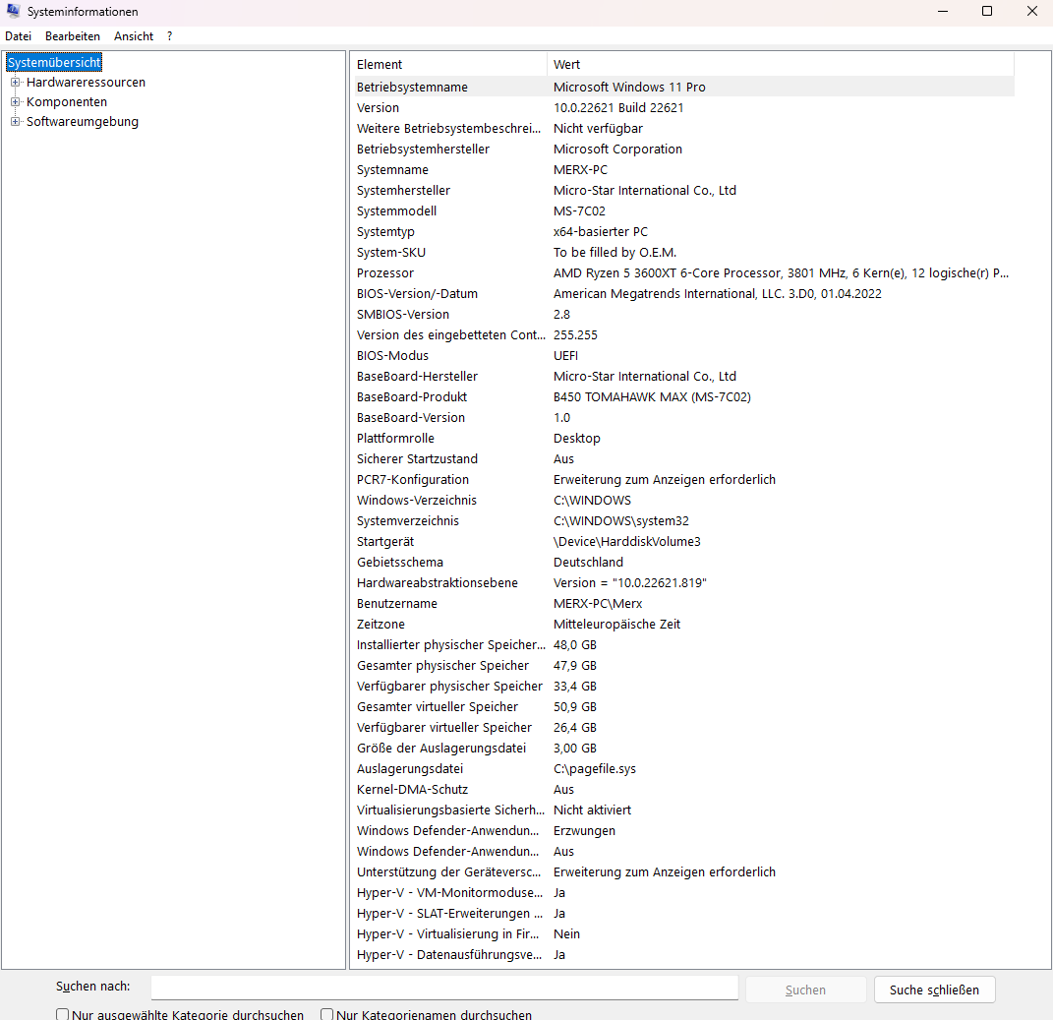Viewport: 1053px width, 1020px height.
Task: Click the Systeminformationen title bar icon
Action: coord(13,11)
